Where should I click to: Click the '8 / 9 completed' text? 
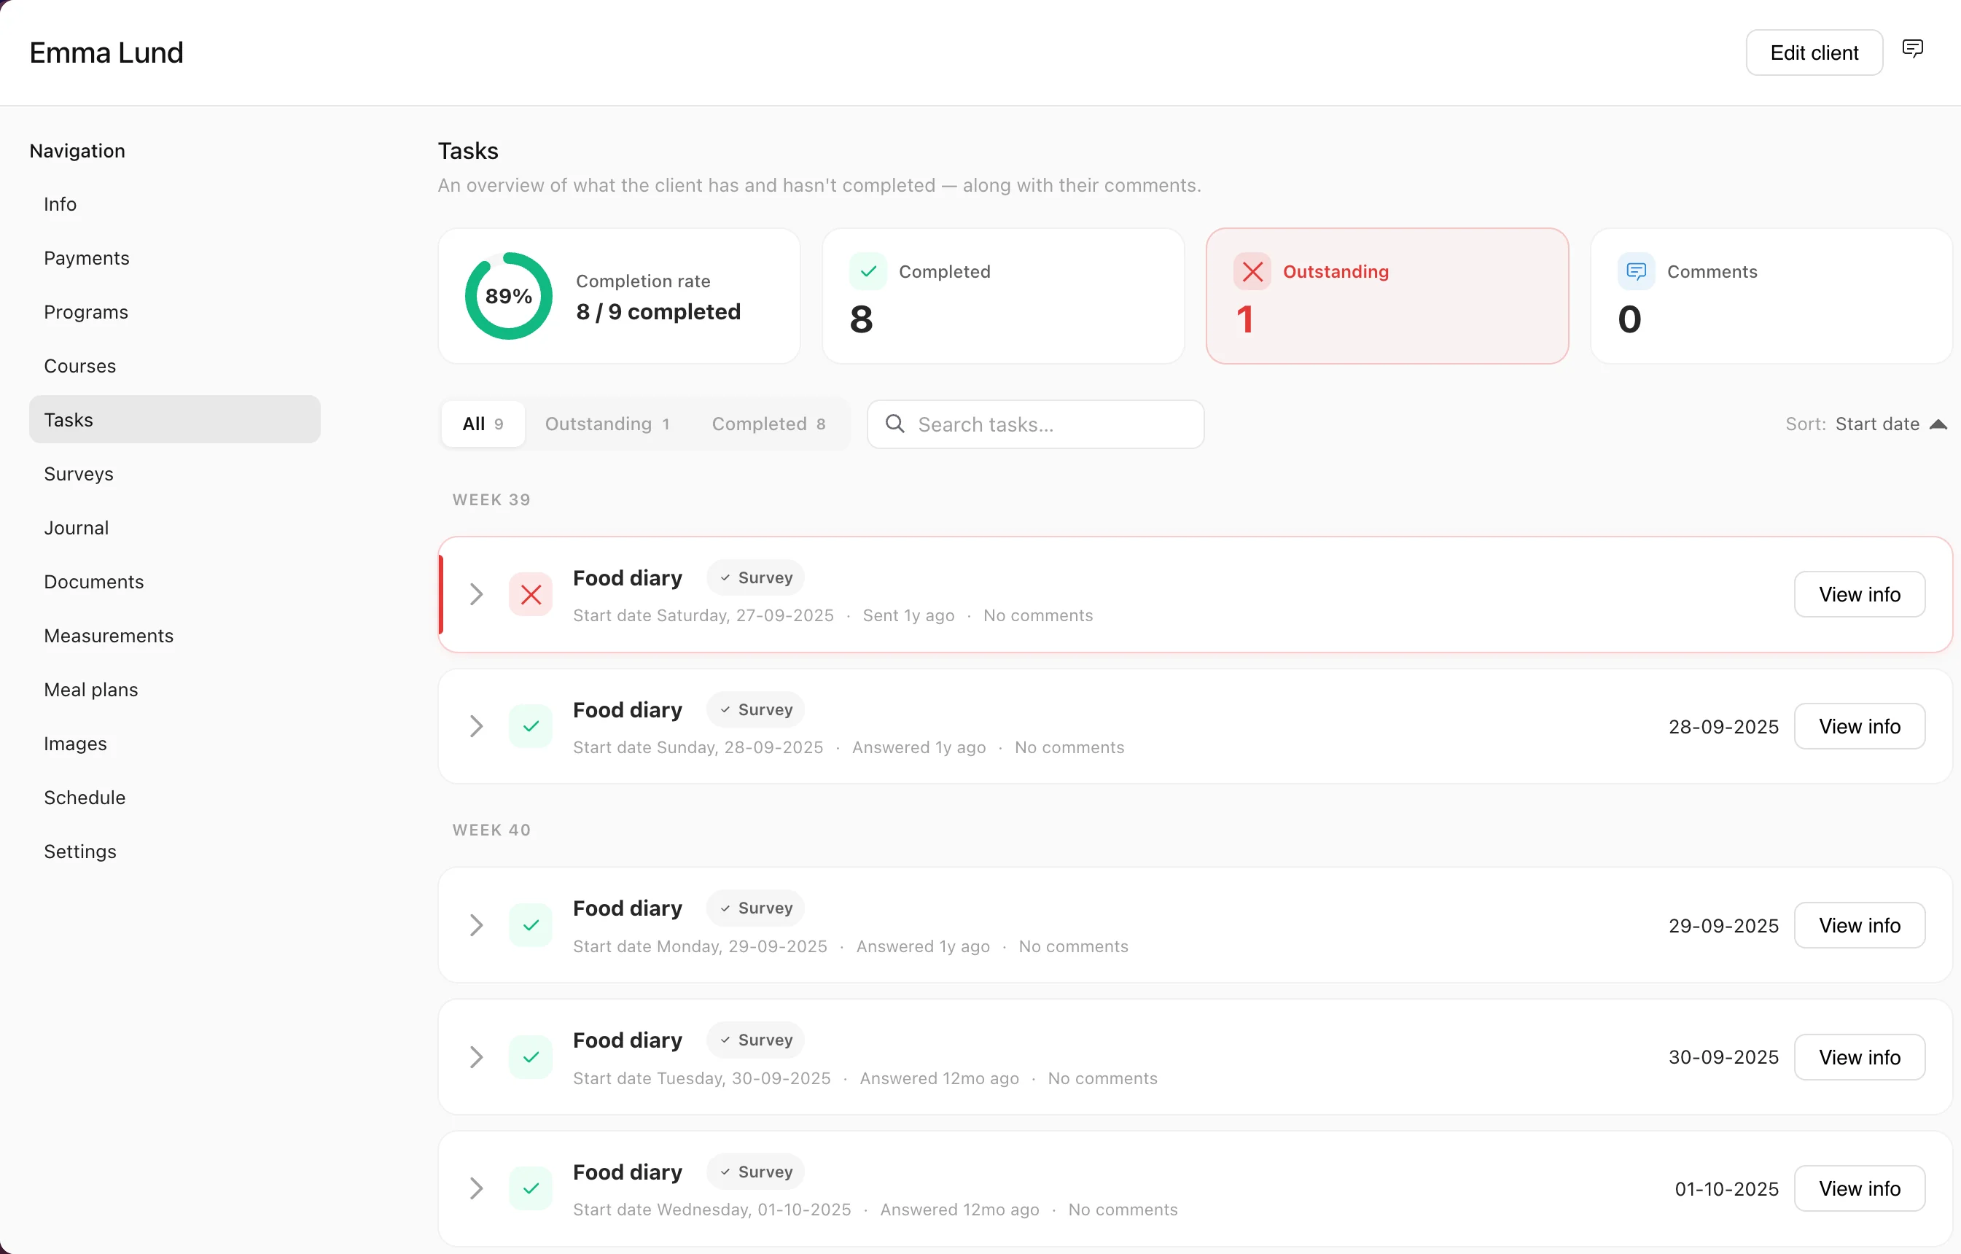658,312
